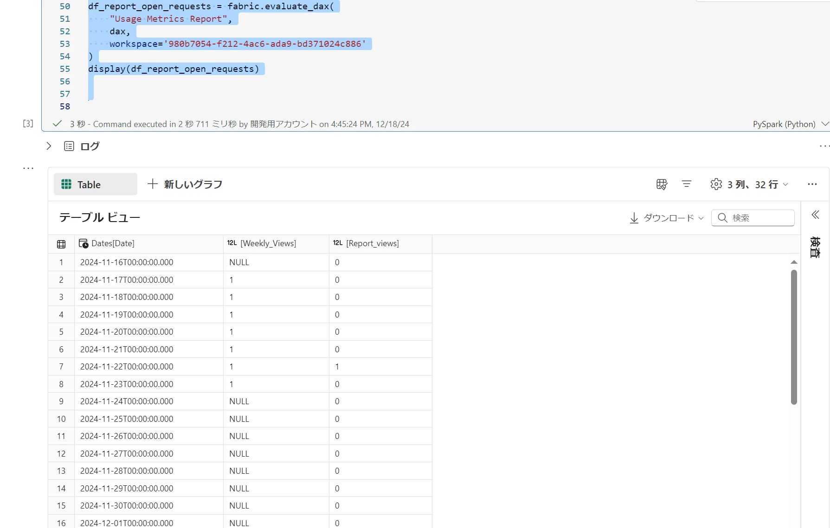830x528 pixels.
Task: Open the ログ list icon
Action: 69,146
